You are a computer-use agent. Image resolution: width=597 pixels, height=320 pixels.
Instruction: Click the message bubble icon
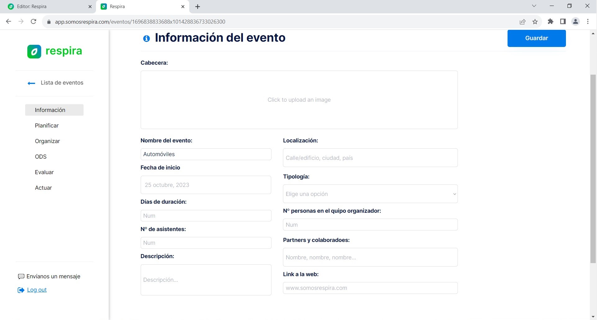coord(21,276)
